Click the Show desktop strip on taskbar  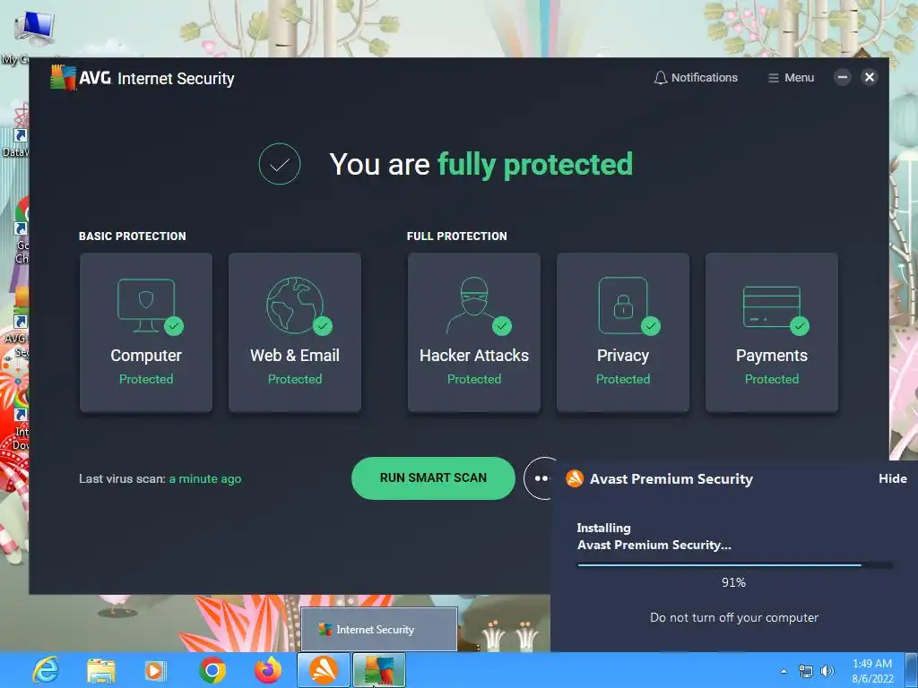[912, 670]
